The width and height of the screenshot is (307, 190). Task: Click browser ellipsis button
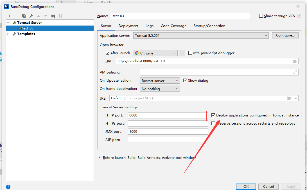pyautogui.click(x=182, y=53)
